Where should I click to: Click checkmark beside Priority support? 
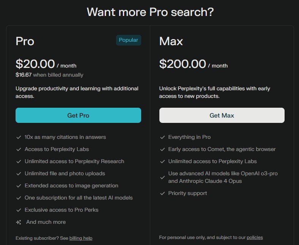pos(162,193)
